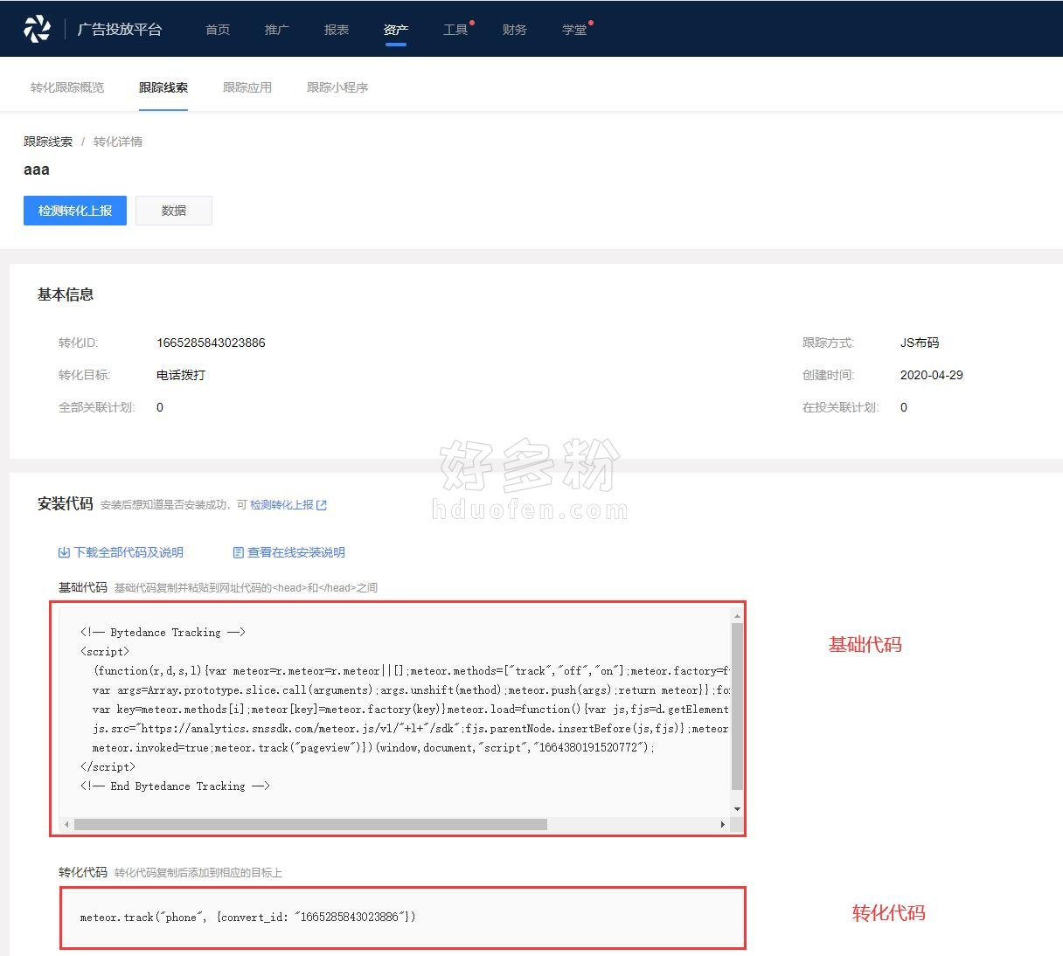Open the 工具 nav menu
Viewport: 1063px width, 956px height.
coord(455,30)
